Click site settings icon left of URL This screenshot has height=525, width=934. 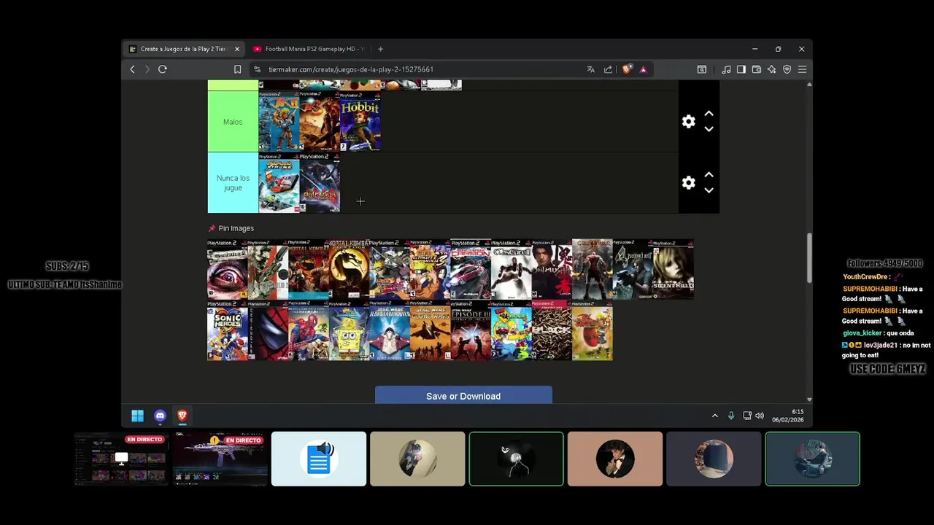click(257, 69)
